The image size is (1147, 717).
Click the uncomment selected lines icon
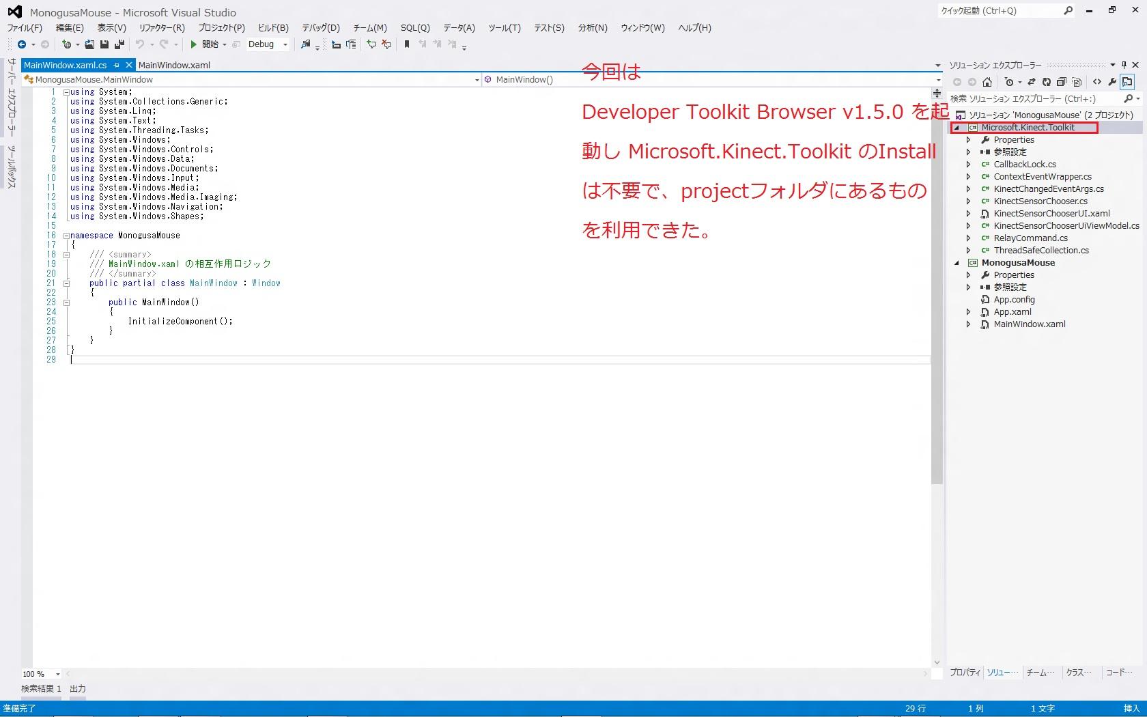386,44
